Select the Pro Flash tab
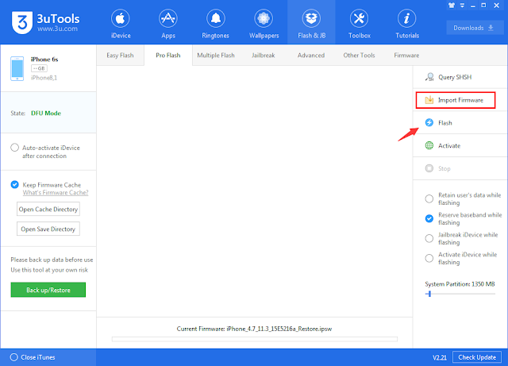This screenshot has height=366, width=508. [168, 55]
